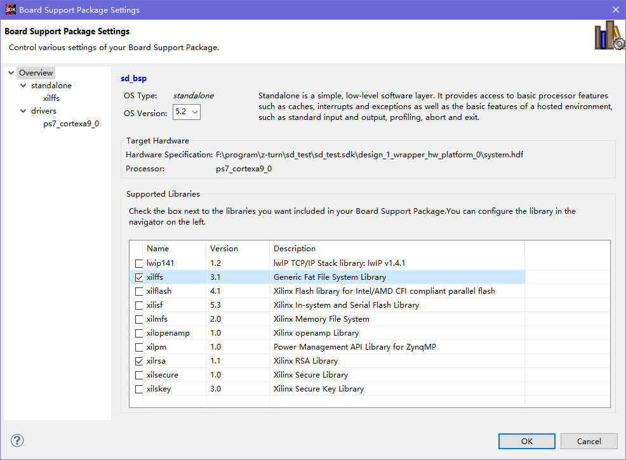Uncheck the xilffs library checkbox

(139, 277)
